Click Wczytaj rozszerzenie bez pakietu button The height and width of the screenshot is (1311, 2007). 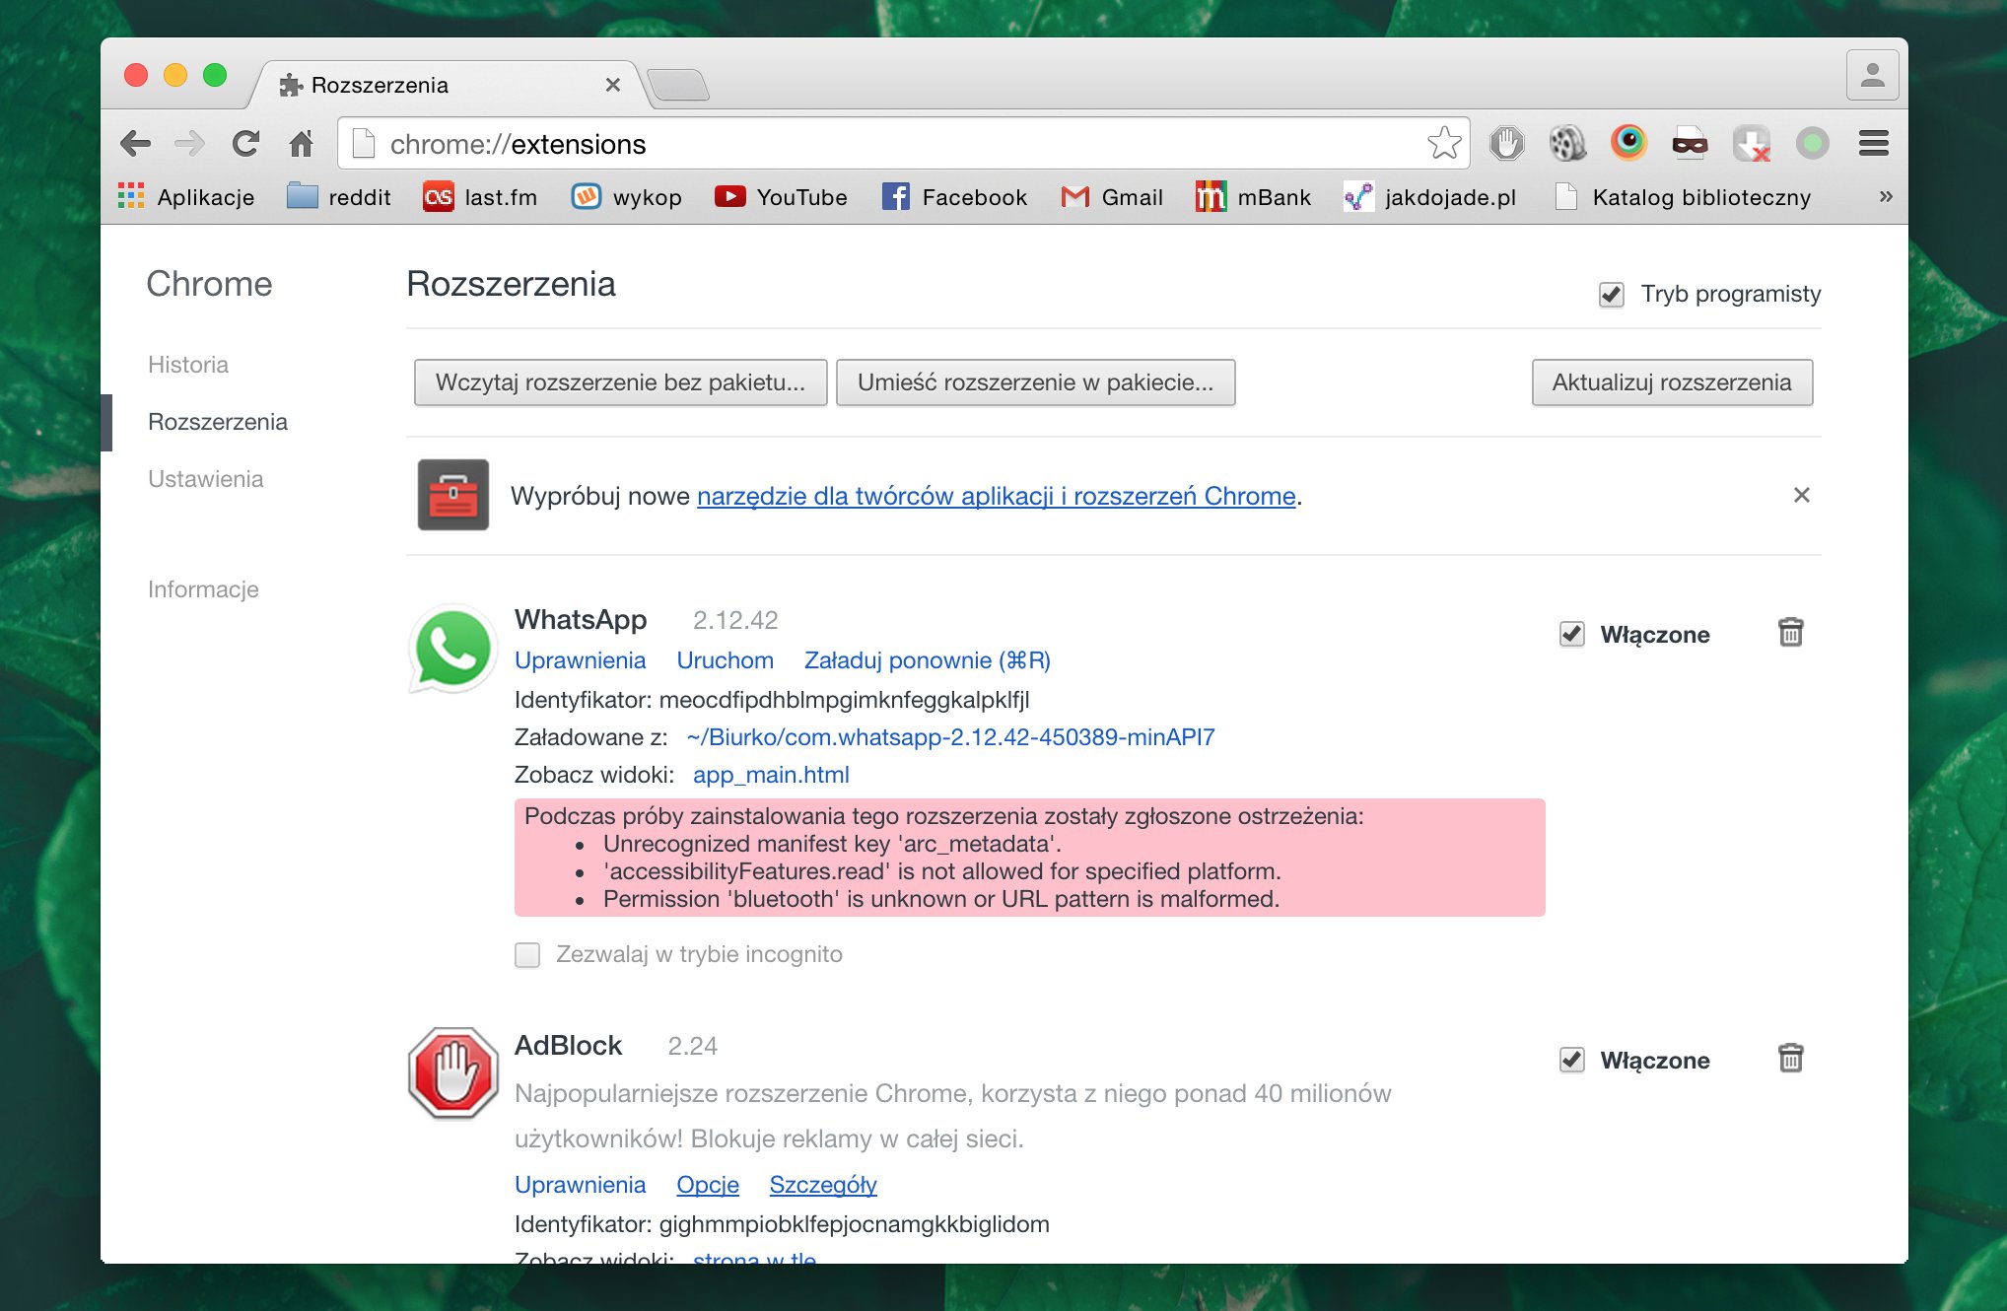[x=620, y=382]
